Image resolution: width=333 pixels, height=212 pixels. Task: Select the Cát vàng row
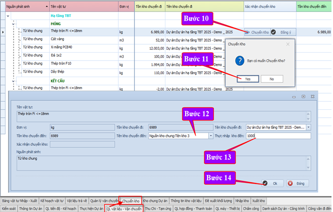[x=60, y=40]
